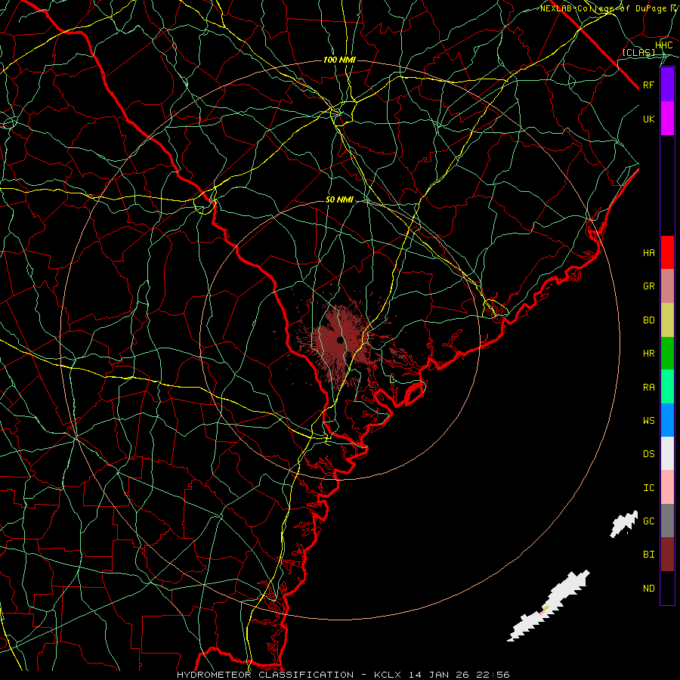The width and height of the screenshot is (680, 680).
Task: Click the "100 NMI" range ring label
Action: (x=339, y=60)
